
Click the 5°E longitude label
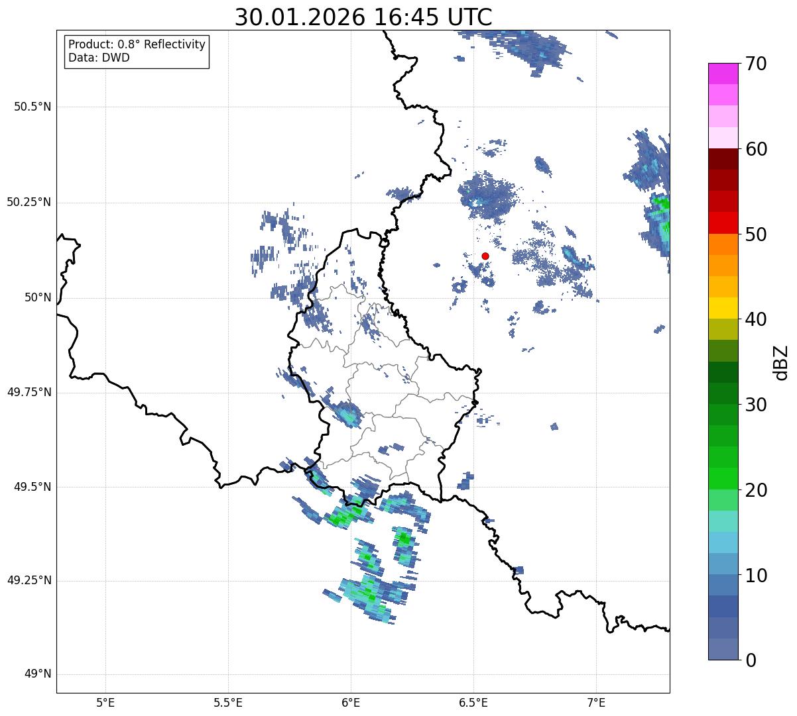pos(105,703)
